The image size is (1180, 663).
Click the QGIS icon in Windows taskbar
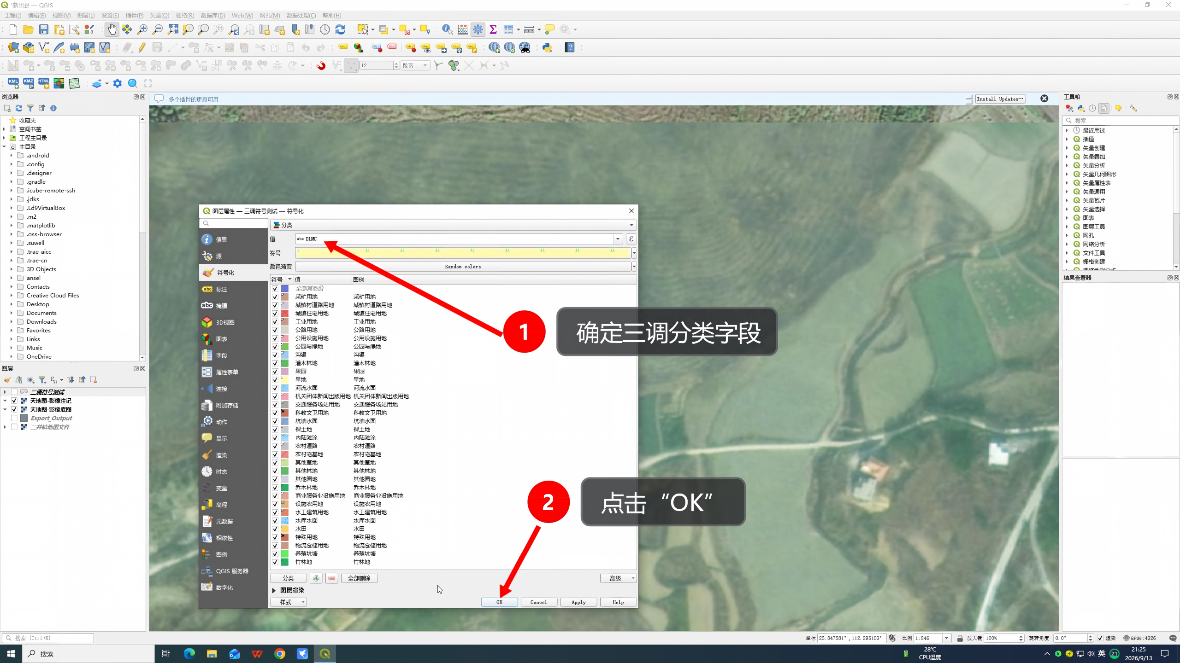point(325,653)
